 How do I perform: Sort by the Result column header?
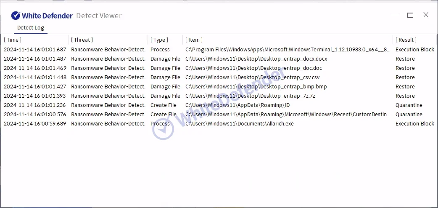tap(406, 40)
